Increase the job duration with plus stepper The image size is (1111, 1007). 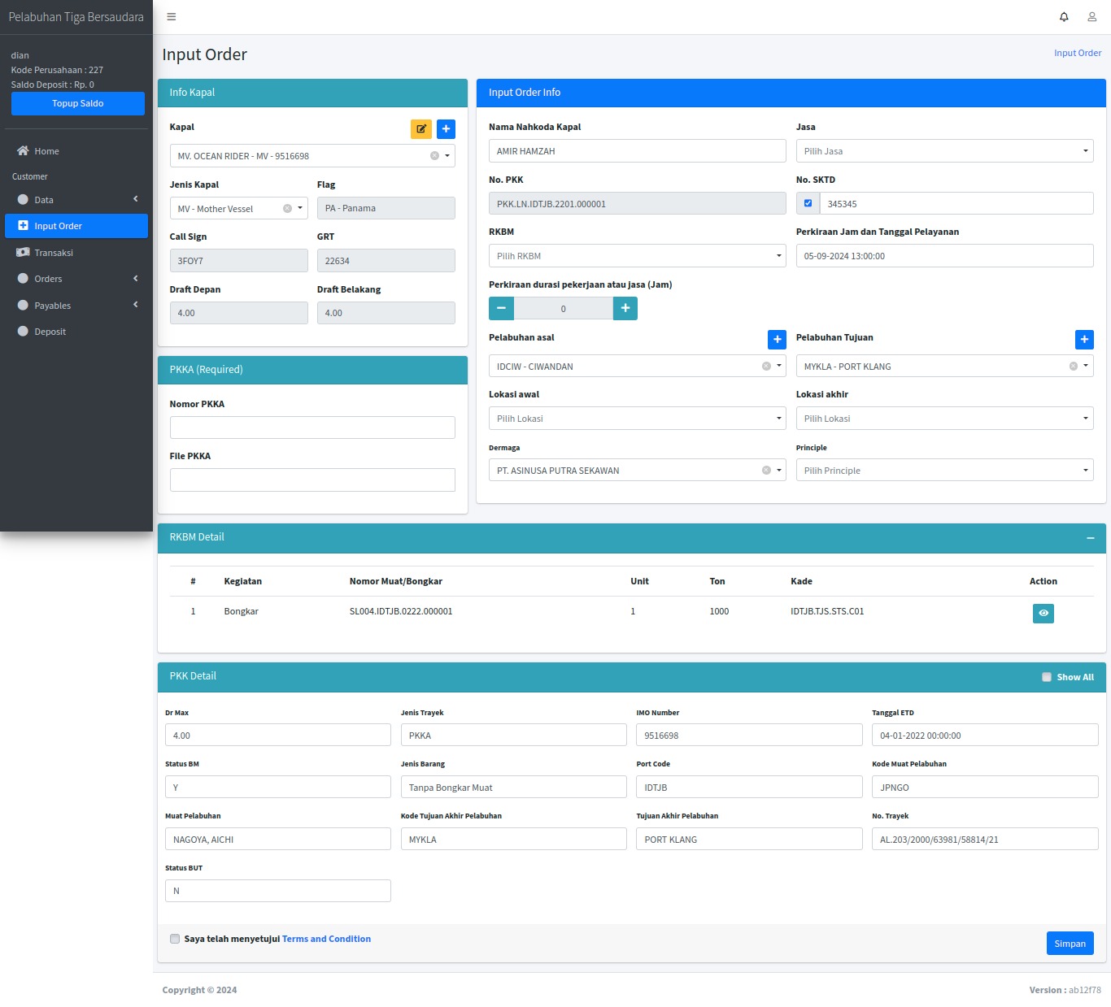pyautogui.click(x=625, y=309)
